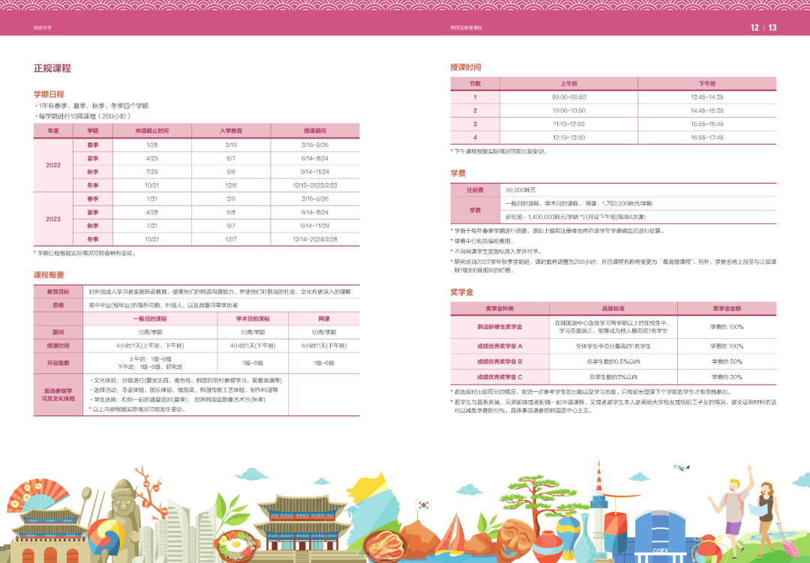Select the 13:45~14:35 afternoon slot
Image resolution: width=810 pixels, height=563 pixels.
[x=707, y=97]
